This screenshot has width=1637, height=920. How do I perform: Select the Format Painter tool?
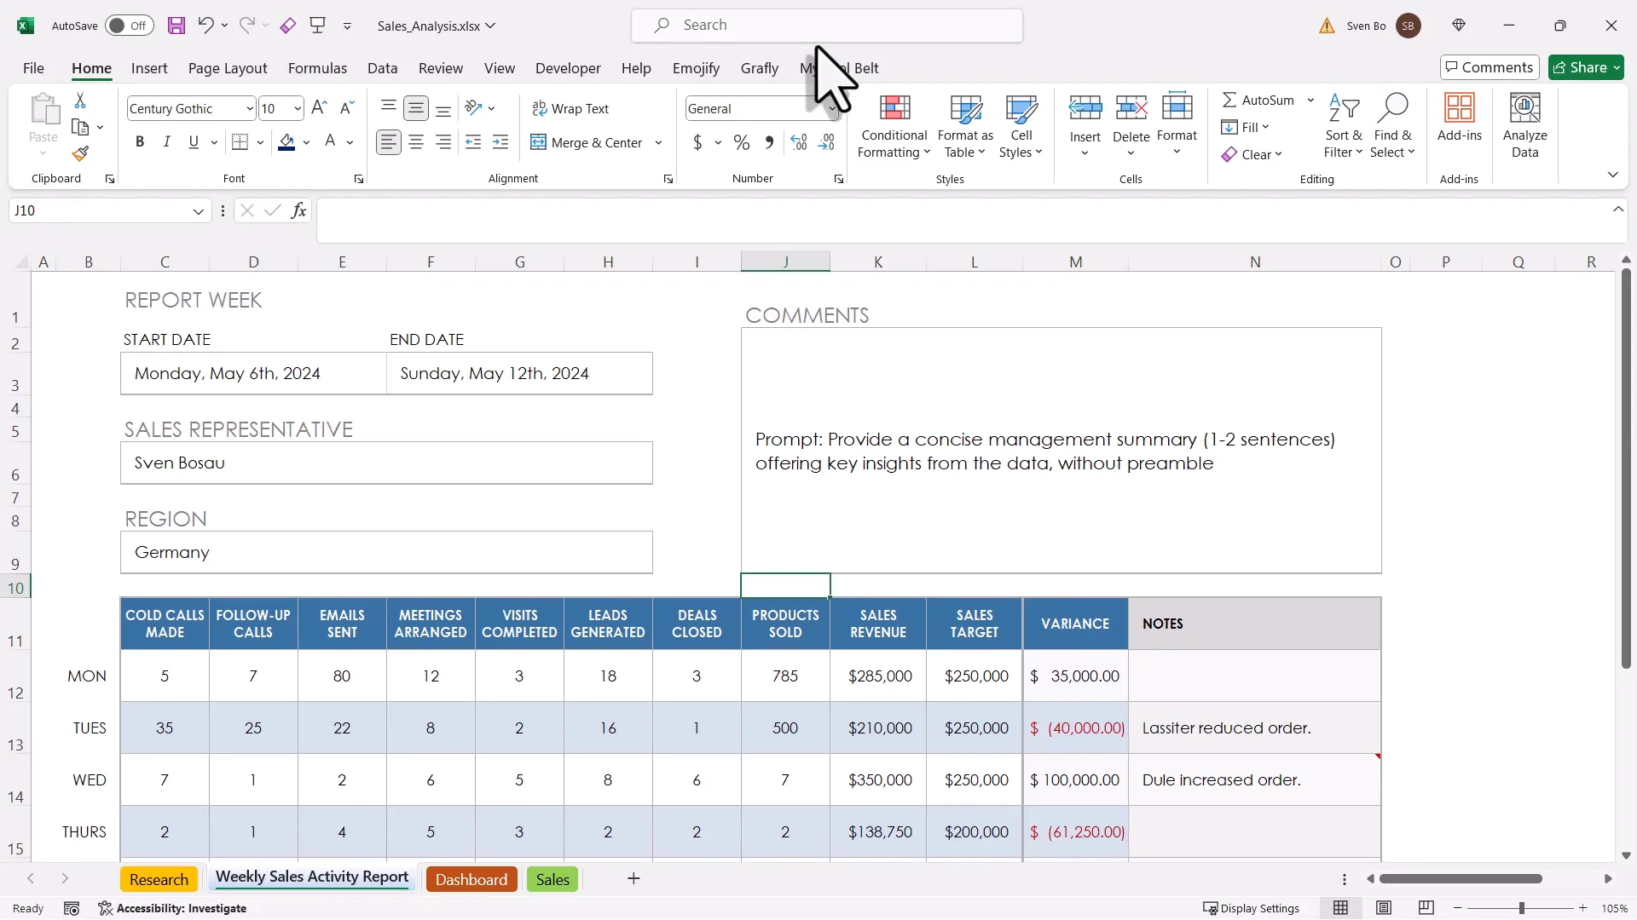click(x=80, y=153)
